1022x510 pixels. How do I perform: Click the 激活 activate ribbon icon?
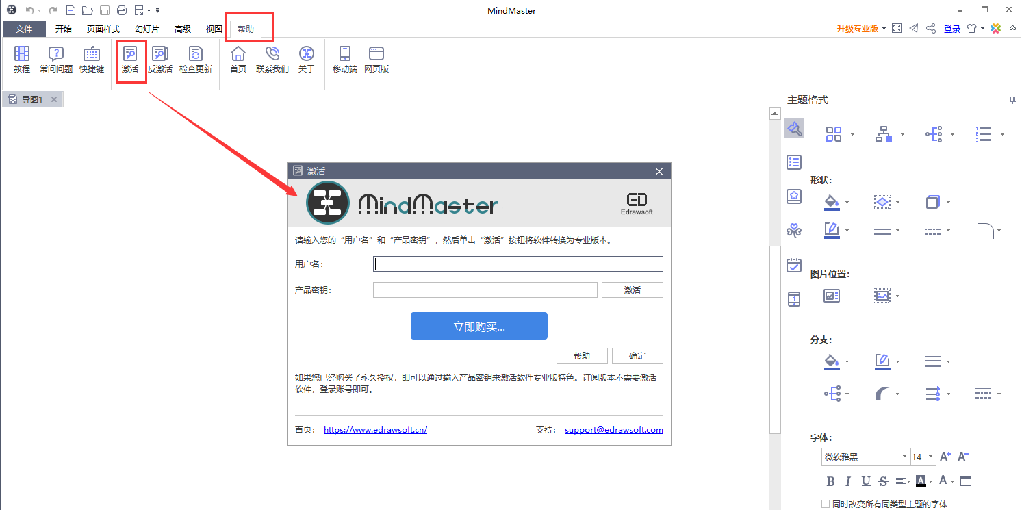(130, 60)
